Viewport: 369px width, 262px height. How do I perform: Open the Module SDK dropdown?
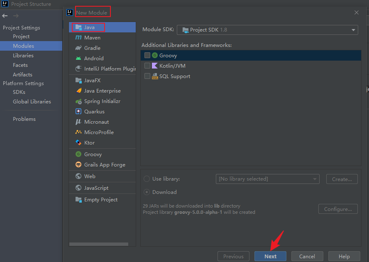coord(267,30)
